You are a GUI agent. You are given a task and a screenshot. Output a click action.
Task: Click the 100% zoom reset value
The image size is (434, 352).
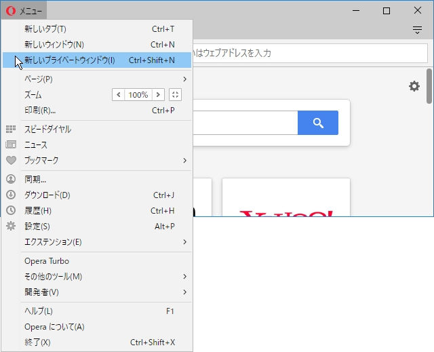138,95
